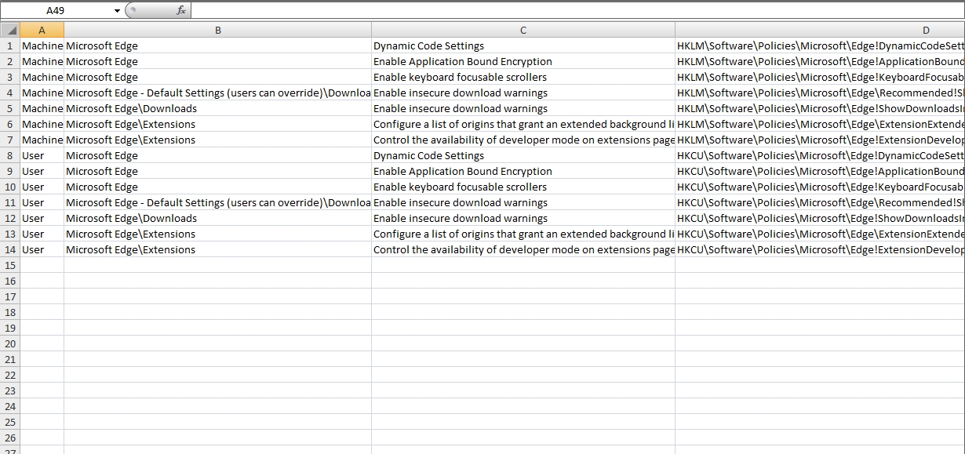
Task: Click 'Dynamic Code Settings' in row 1
Action: (523, 45)
